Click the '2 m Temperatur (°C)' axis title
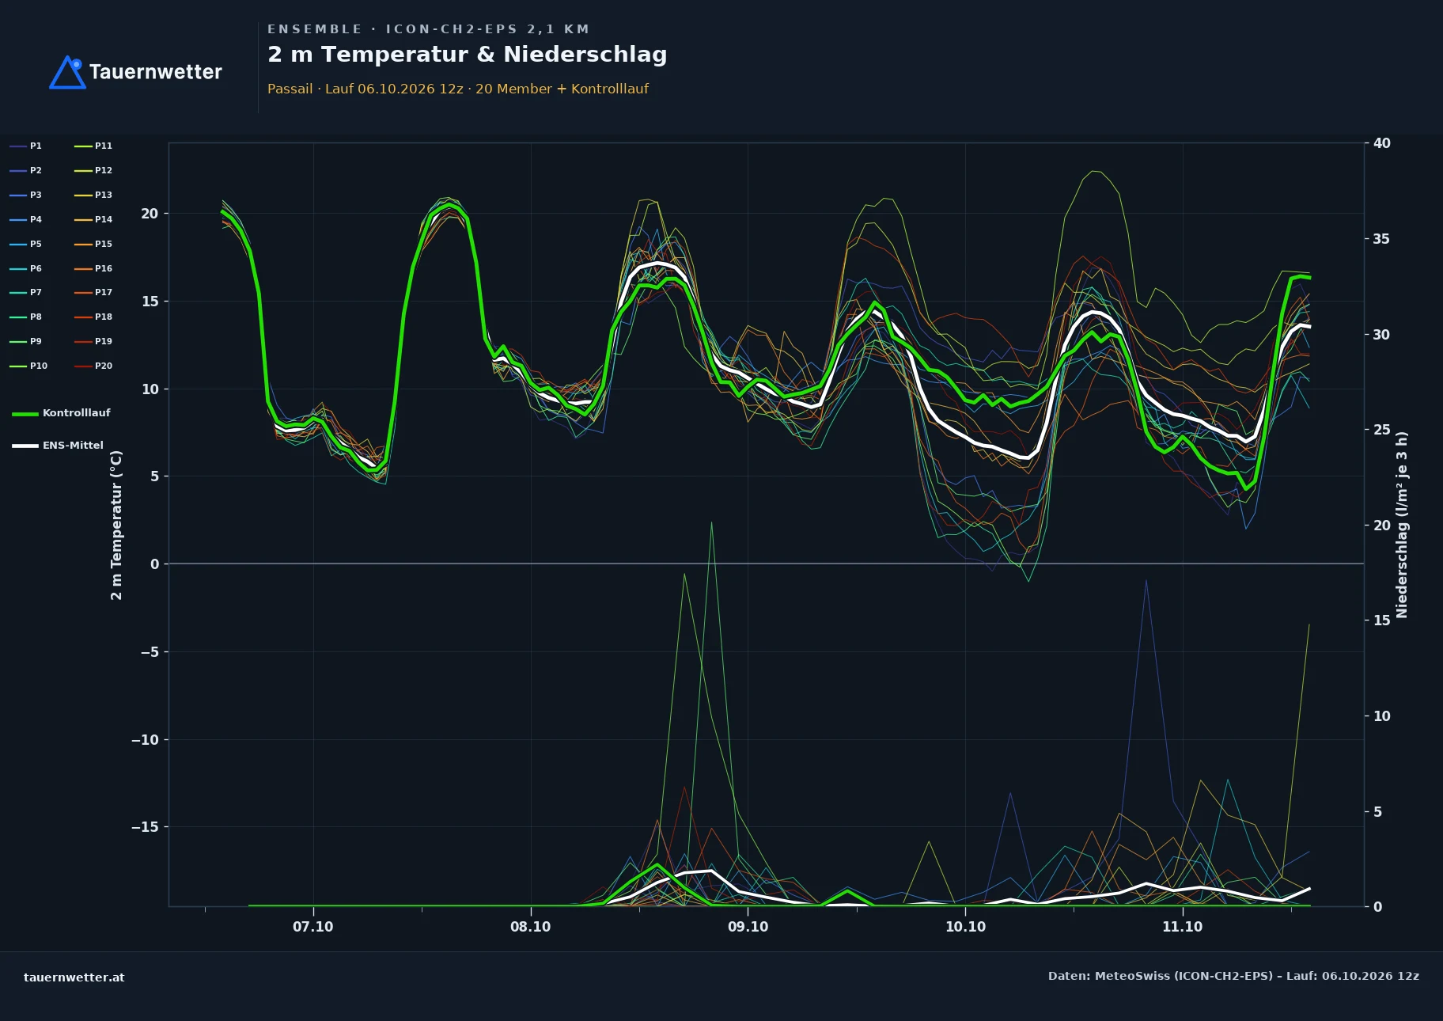The image size is (1443, 1021). [x=116, y=525]
